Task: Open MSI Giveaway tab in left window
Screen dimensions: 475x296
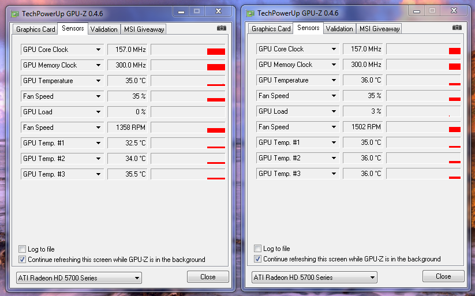Action: click(x=144, y=29)
